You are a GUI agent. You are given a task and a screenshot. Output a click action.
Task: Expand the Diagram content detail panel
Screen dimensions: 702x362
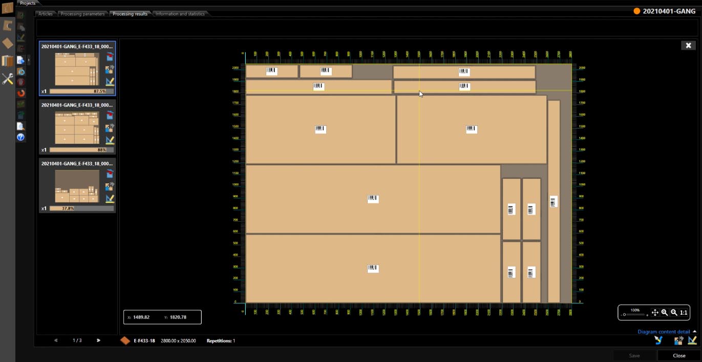click(694, 332)
